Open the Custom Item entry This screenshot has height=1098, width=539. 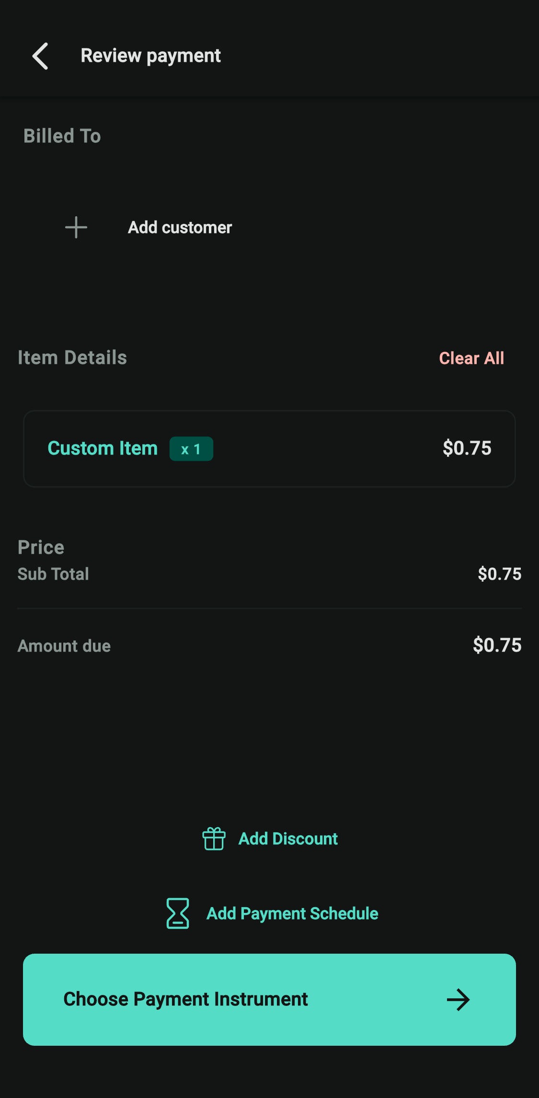(x=269, y=449)
